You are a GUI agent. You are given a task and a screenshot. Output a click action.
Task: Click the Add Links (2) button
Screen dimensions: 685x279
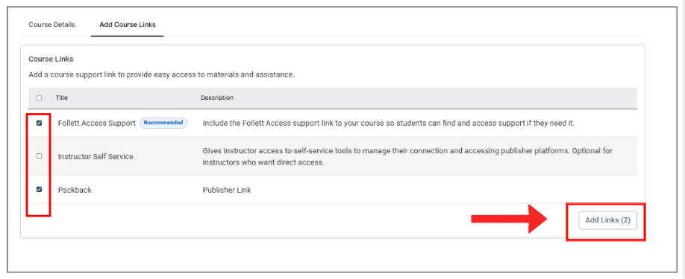(x=607, y=220)
